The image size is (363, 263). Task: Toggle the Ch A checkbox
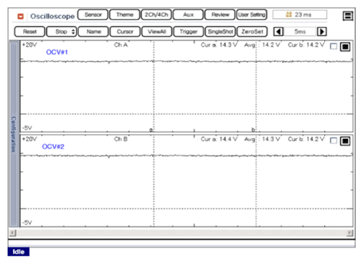point(334,47)
